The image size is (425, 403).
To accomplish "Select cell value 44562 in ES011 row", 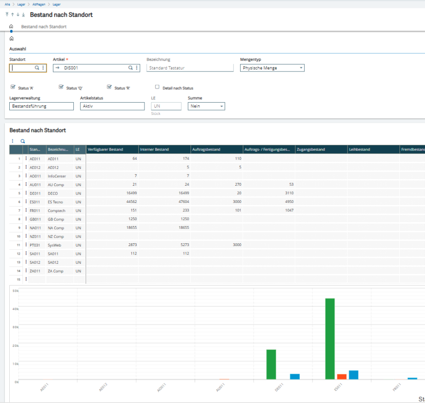I will (112, 201).
